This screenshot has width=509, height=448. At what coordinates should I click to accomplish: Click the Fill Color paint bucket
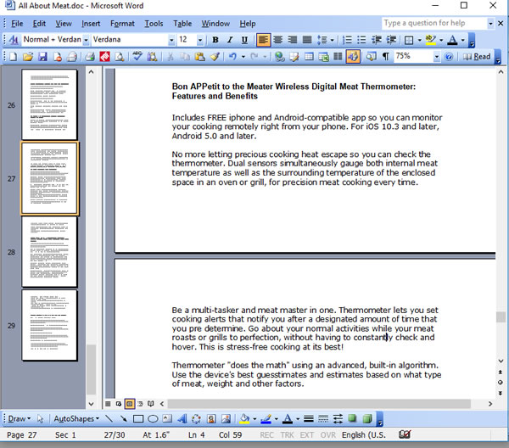[244, 419]
